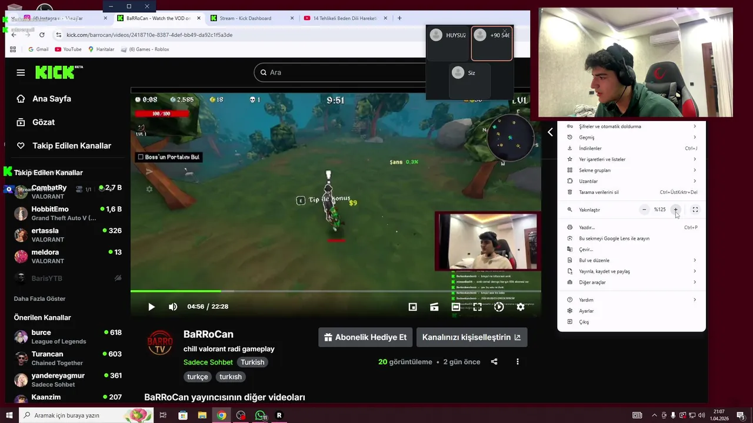Expand Şifreler ve otomatik doldurma submenu
Viewport: 753px width, 423px height.
[x=631, y=126]
